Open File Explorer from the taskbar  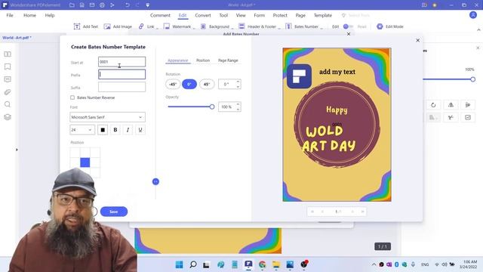click(x=276, y=264)
